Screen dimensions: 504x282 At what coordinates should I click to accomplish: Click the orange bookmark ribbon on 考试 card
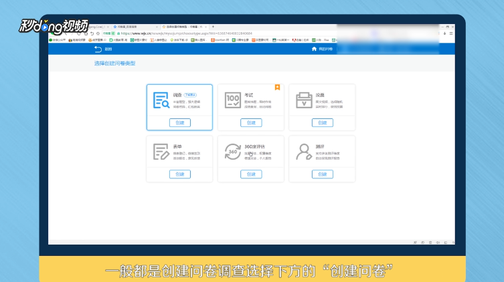[277, 88]
